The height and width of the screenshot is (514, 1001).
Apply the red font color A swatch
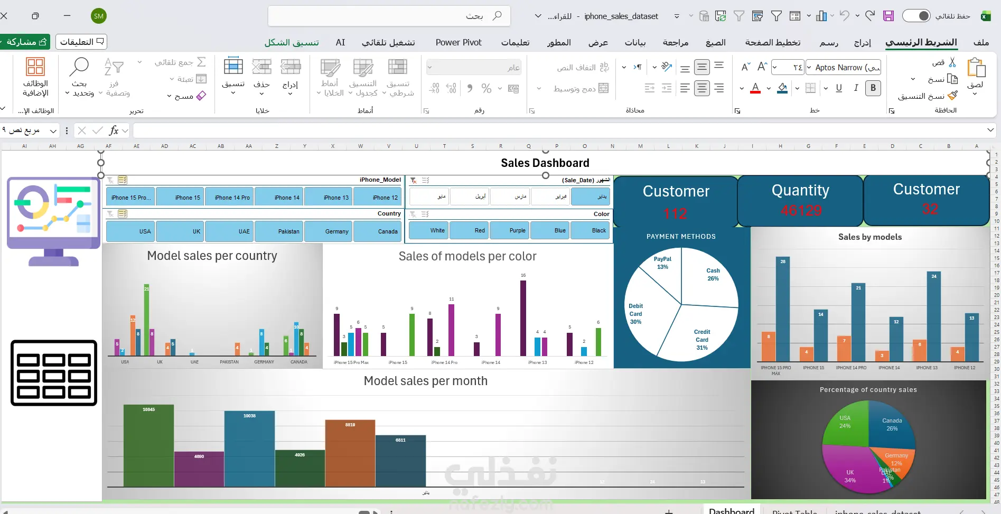[x=755, y=88]
